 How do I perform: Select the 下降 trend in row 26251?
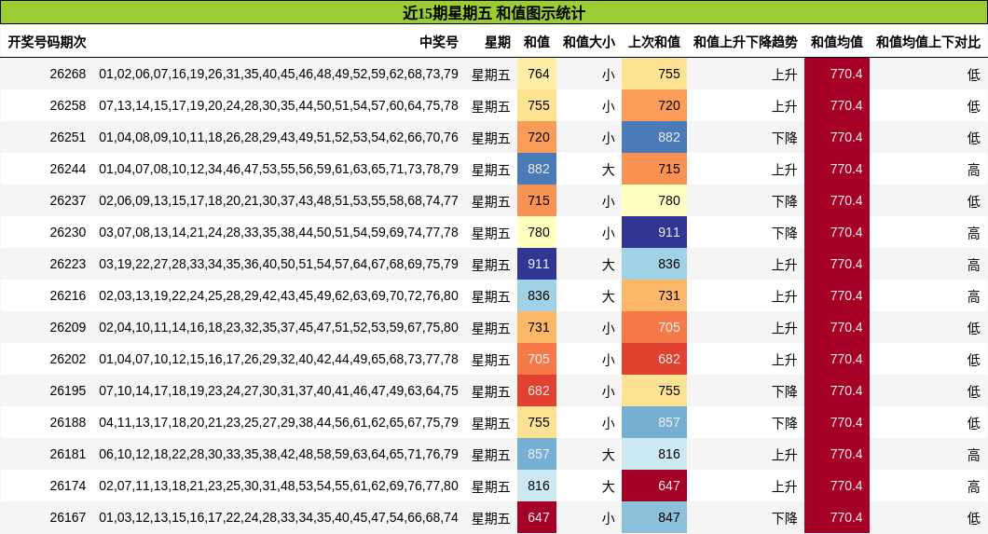pos(785,138)
